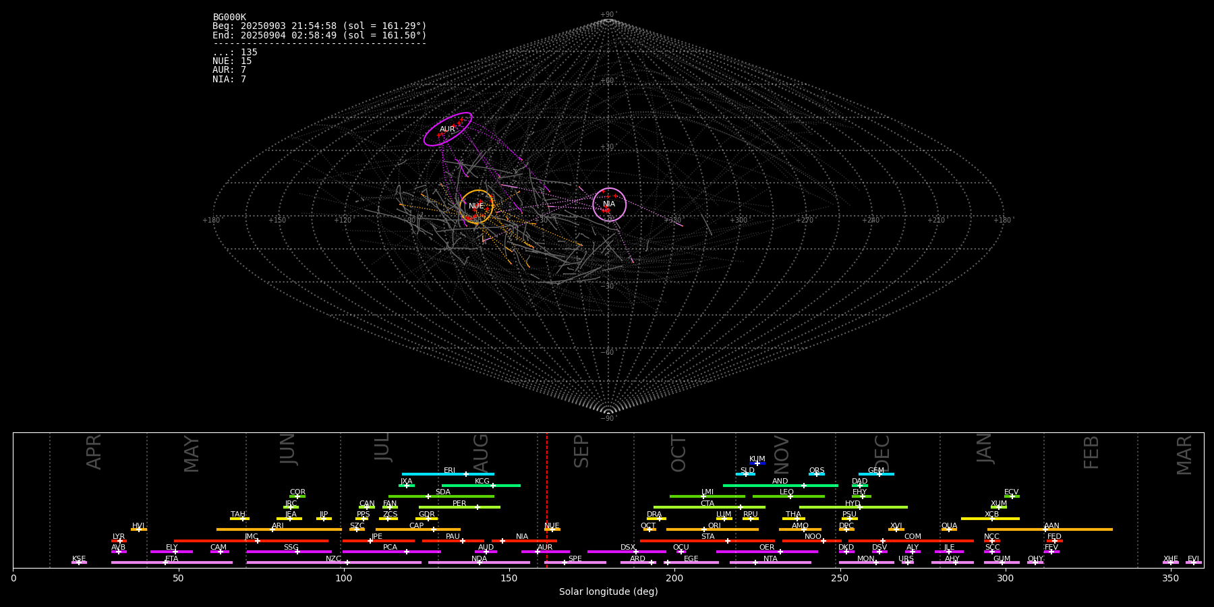Click the EVI shower bar
Screen dimensions: 1214x607
point(1194,562)
